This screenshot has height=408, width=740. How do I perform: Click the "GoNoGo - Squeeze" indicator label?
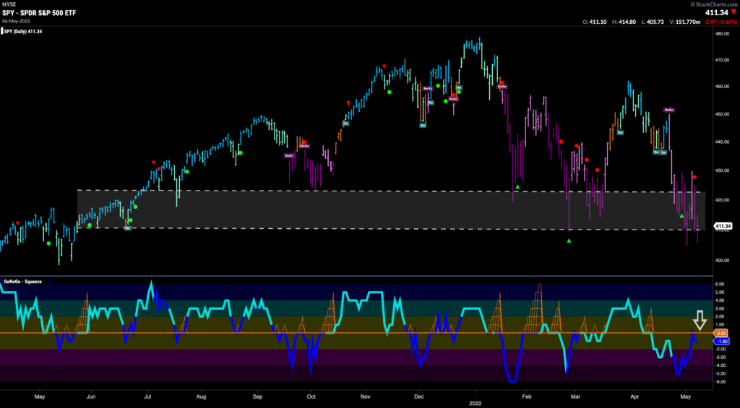tap(23, 282)
